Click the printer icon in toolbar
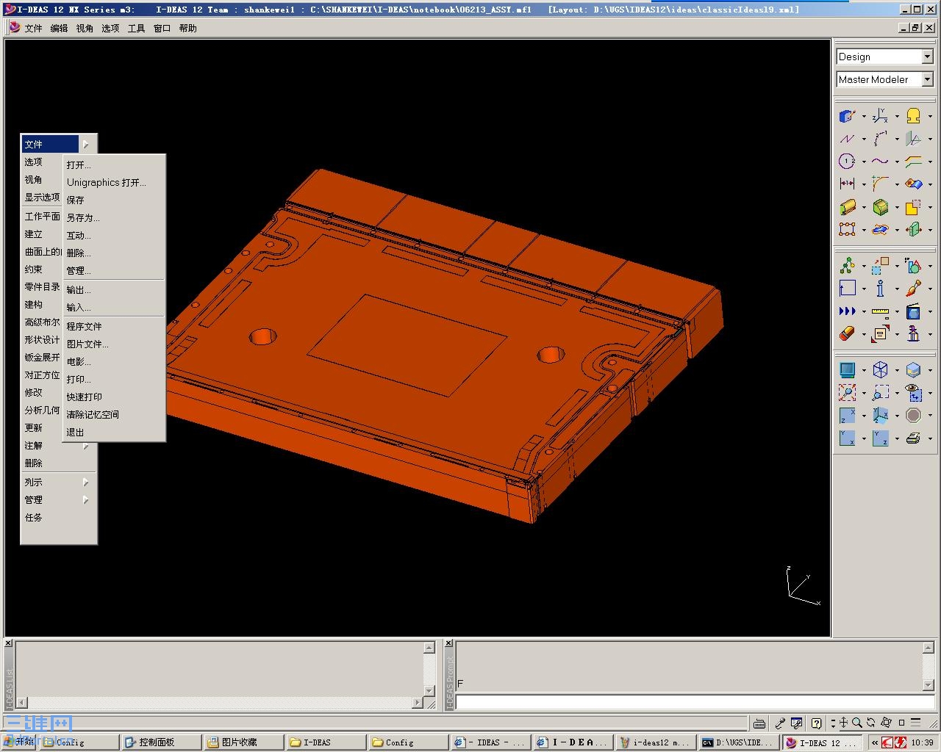941x752 pixels. point(913,438)
